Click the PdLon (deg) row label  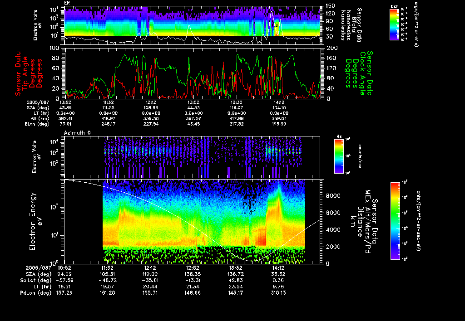pos(35,293)
